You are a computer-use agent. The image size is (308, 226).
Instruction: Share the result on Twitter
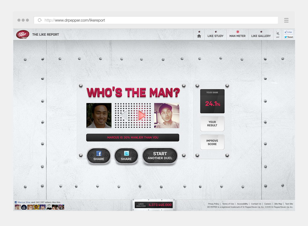(x=126, y=156)
